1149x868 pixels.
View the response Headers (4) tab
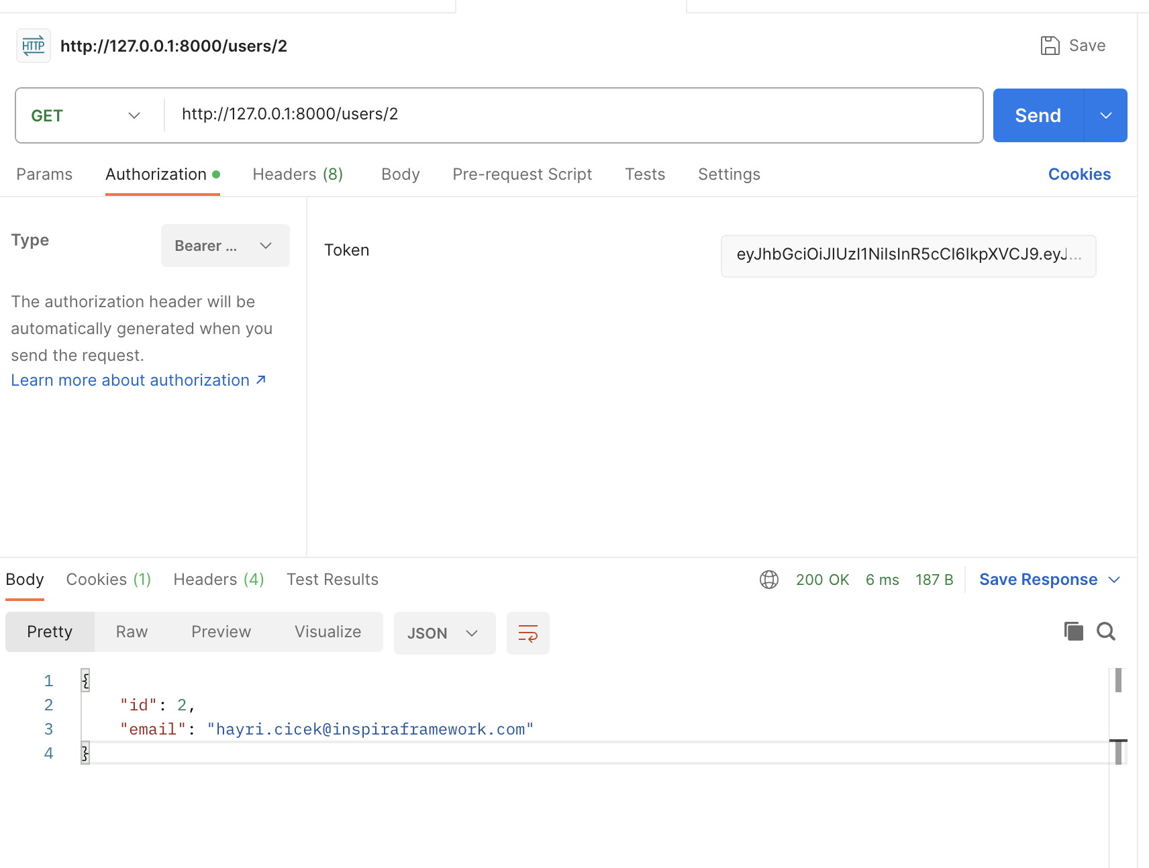(219, 580)
